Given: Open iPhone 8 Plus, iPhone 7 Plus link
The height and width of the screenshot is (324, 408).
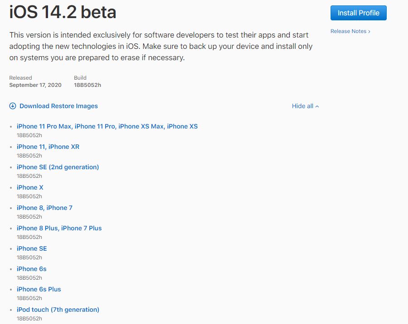Looking at the screenshot, I should pyautogui.click(x=59, y=228).
